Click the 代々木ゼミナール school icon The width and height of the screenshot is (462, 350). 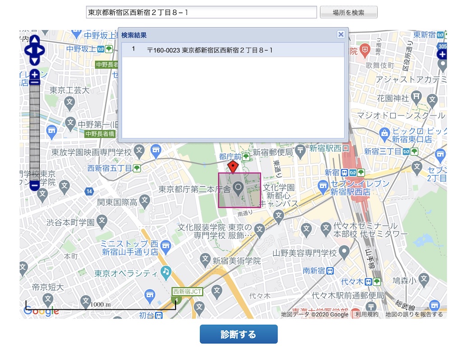coord(326,229)
